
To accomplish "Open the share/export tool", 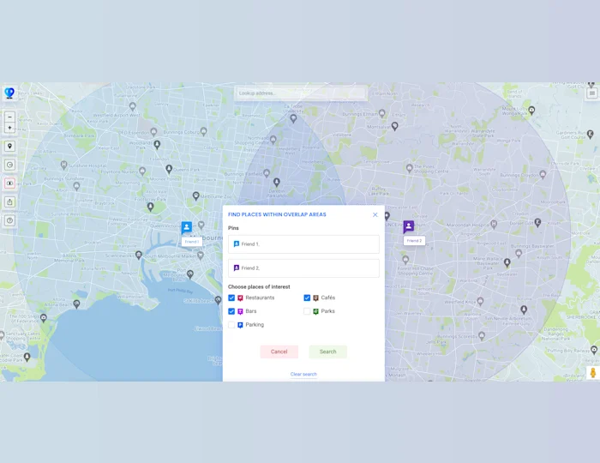I will pyautogui.click(x=10, y=201).
